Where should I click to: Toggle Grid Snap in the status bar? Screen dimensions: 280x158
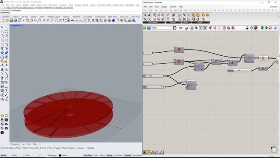coord(87,155)
